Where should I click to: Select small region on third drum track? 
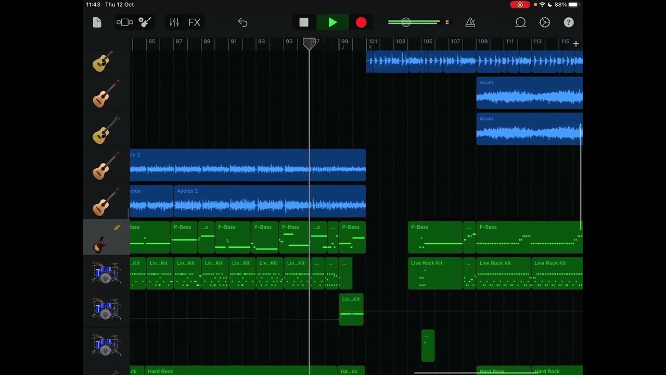(428, 345)
